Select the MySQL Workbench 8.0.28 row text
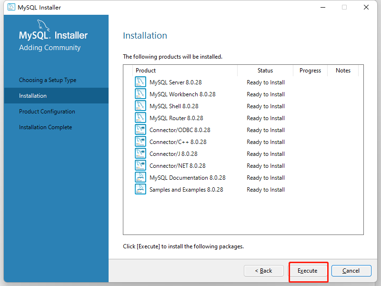The width and height of the screenshot is (381, 286). [x=182, y=94]
